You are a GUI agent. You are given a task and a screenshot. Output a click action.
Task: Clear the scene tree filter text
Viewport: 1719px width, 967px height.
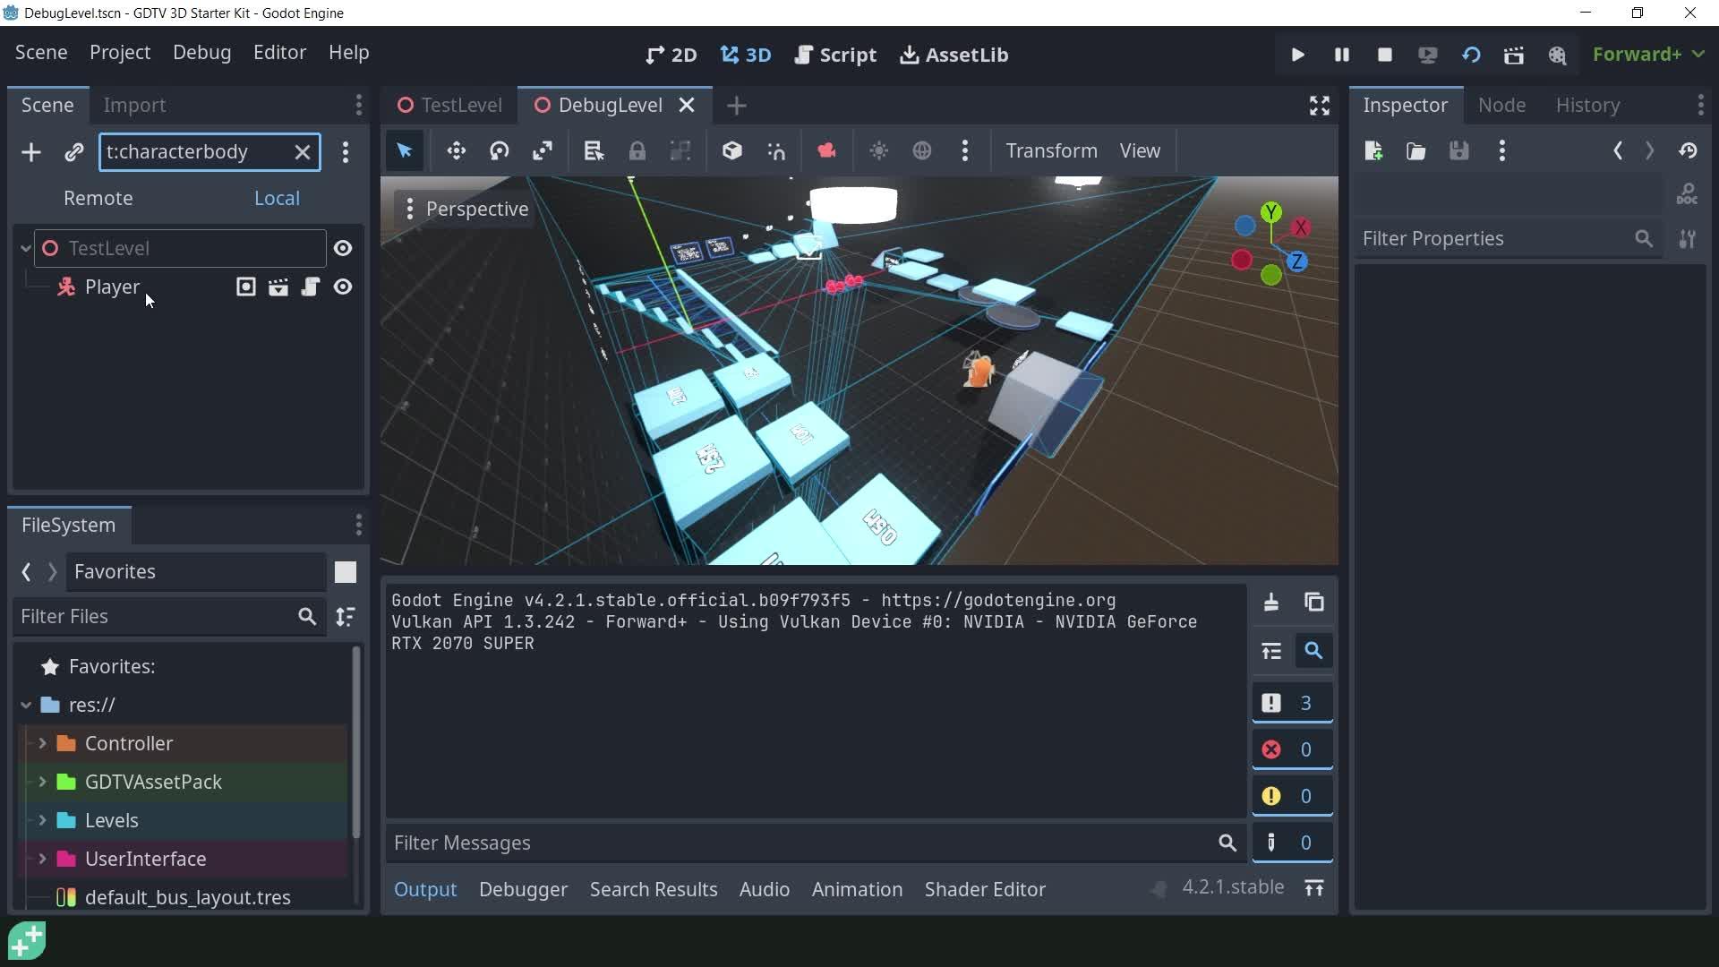point(303,152)
